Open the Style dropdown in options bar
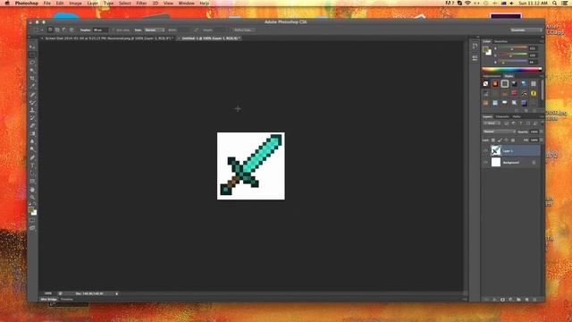Screen dimensions: 572x322 [155, 30]
